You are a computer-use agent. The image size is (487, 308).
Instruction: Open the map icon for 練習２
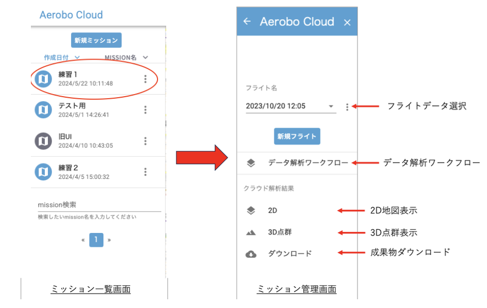click(x=43, y=172)
